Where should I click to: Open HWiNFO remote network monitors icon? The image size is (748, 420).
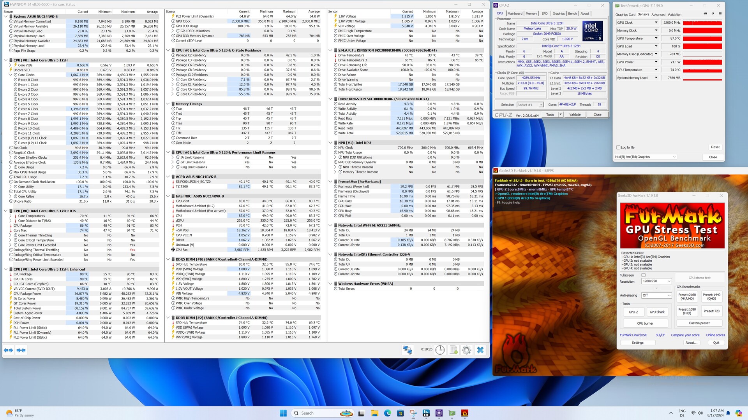408,350
